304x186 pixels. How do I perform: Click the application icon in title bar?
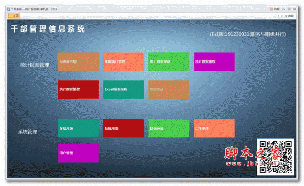pos(8,9)
